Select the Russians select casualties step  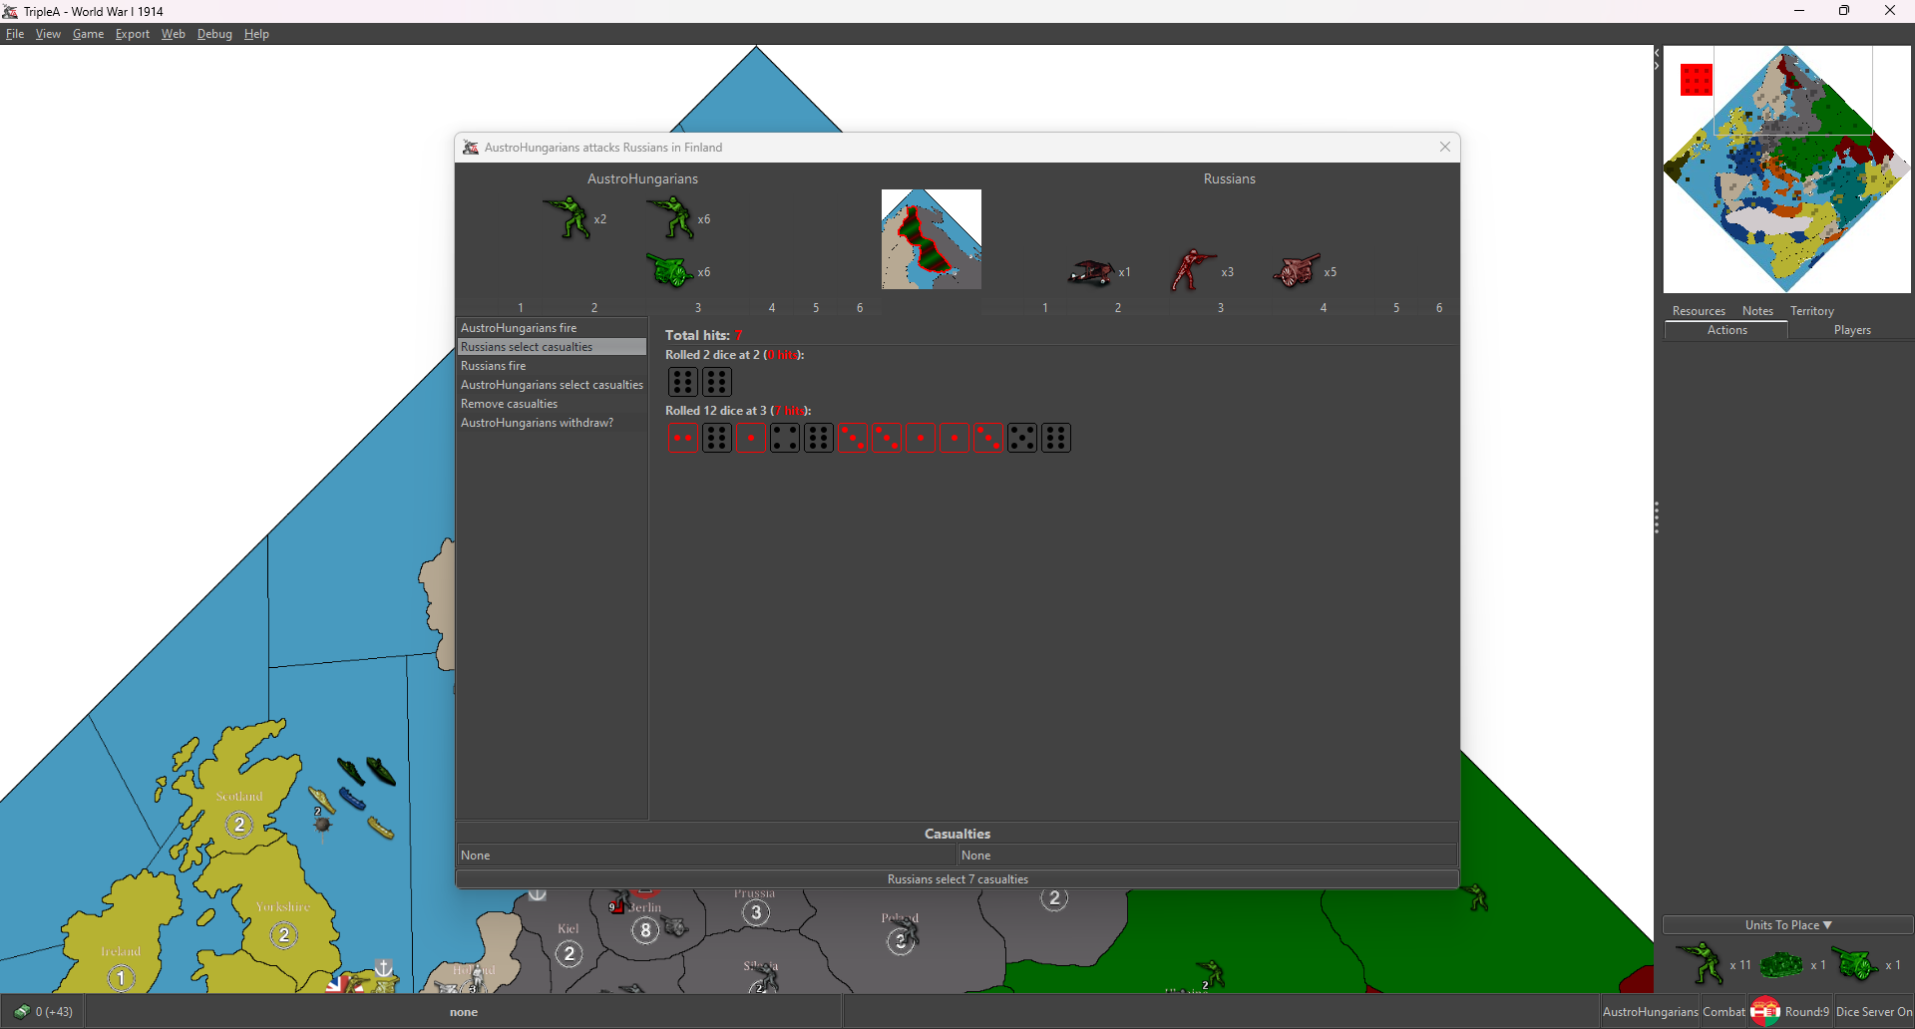[552, 347]
